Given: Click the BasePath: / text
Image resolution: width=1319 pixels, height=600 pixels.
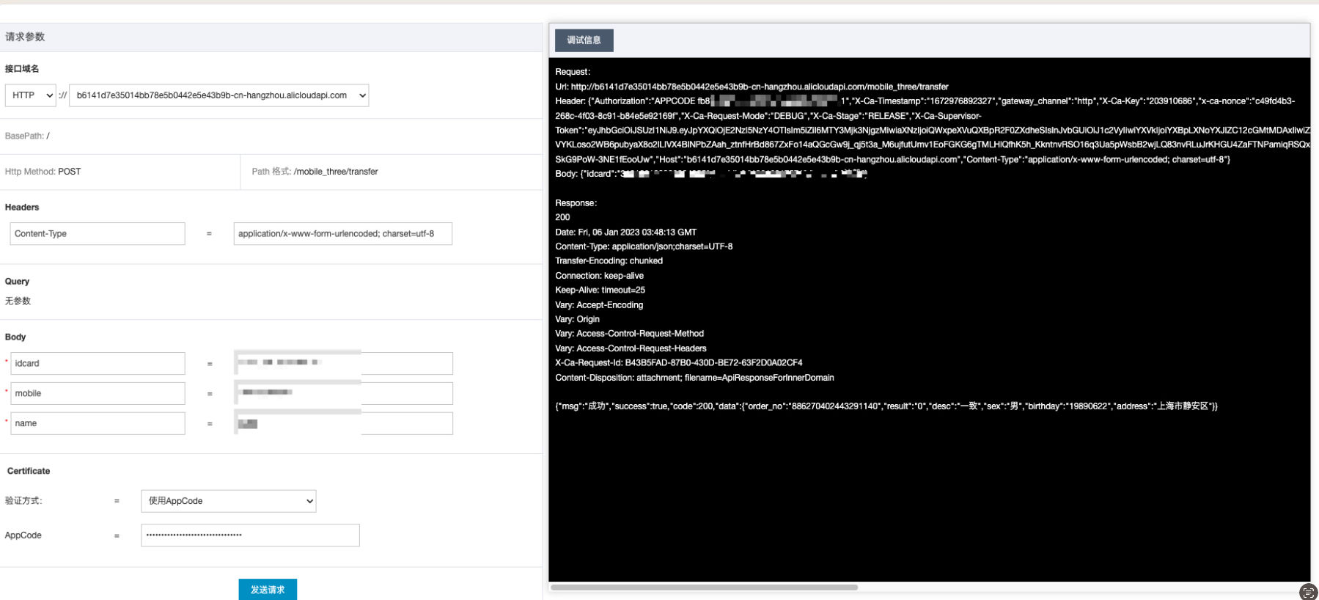Looking at the screenshot, I should [27, 136].
